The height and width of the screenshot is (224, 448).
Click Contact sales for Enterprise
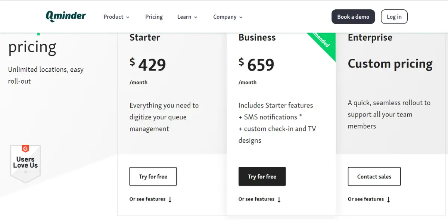point(374,177)
